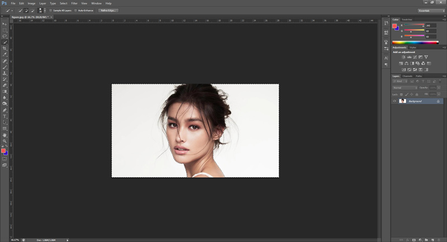
Task: Click the R slider in Color panel
Action: click(415, 25)
